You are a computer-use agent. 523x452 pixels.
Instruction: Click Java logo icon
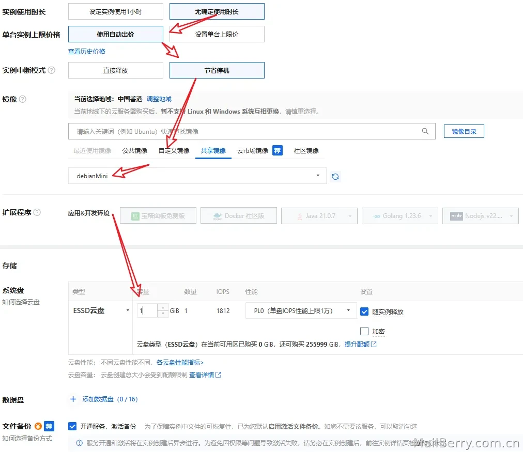[300, 216]
